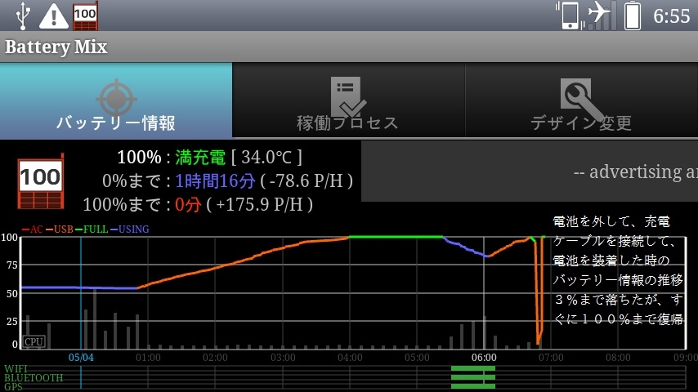Tap the advertising banner

530,171
